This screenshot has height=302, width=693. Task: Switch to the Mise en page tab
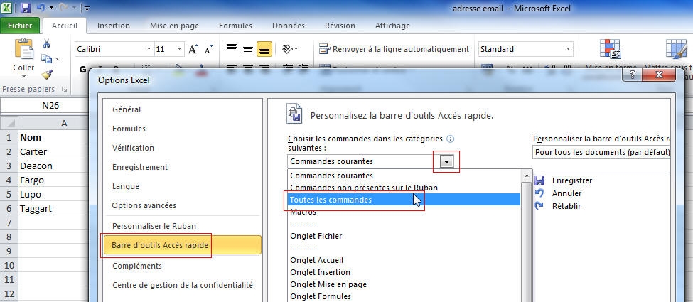tap(174, 26)
